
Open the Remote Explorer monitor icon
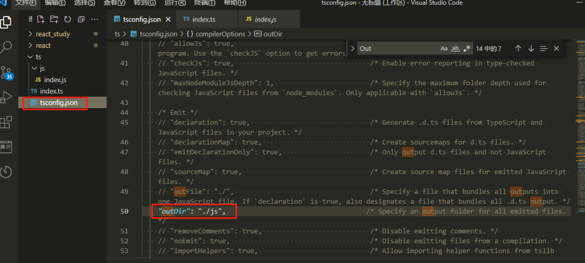6,147
